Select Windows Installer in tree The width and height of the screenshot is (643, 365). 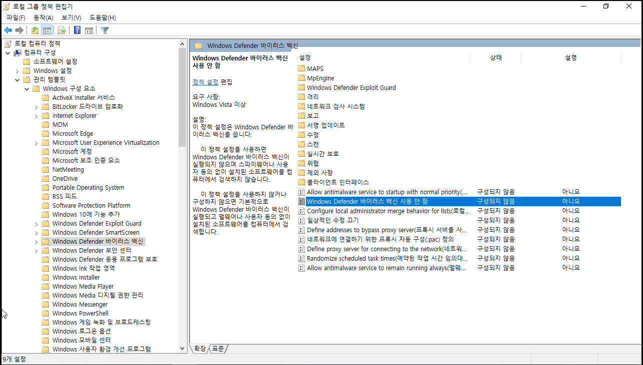(x=76, y=278)
